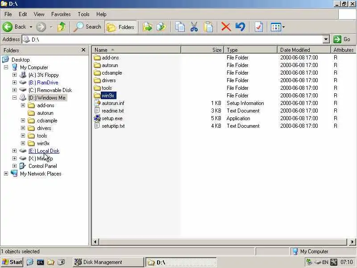
Task: Click the command prompt quick launch icon
Action: click(x=40, y=262)
